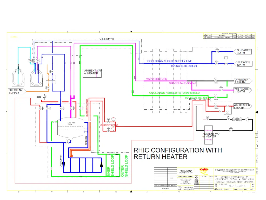Screen dimensions: 266x200
Task: Select the 3/4"-SCH5-HE-304-VJ pipe label
Action: [182, 83]
